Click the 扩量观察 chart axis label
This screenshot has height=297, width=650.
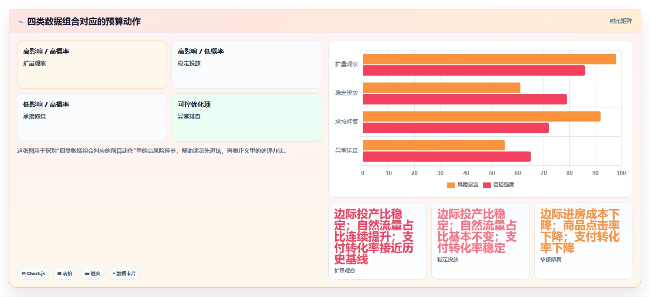coord(347,64)
